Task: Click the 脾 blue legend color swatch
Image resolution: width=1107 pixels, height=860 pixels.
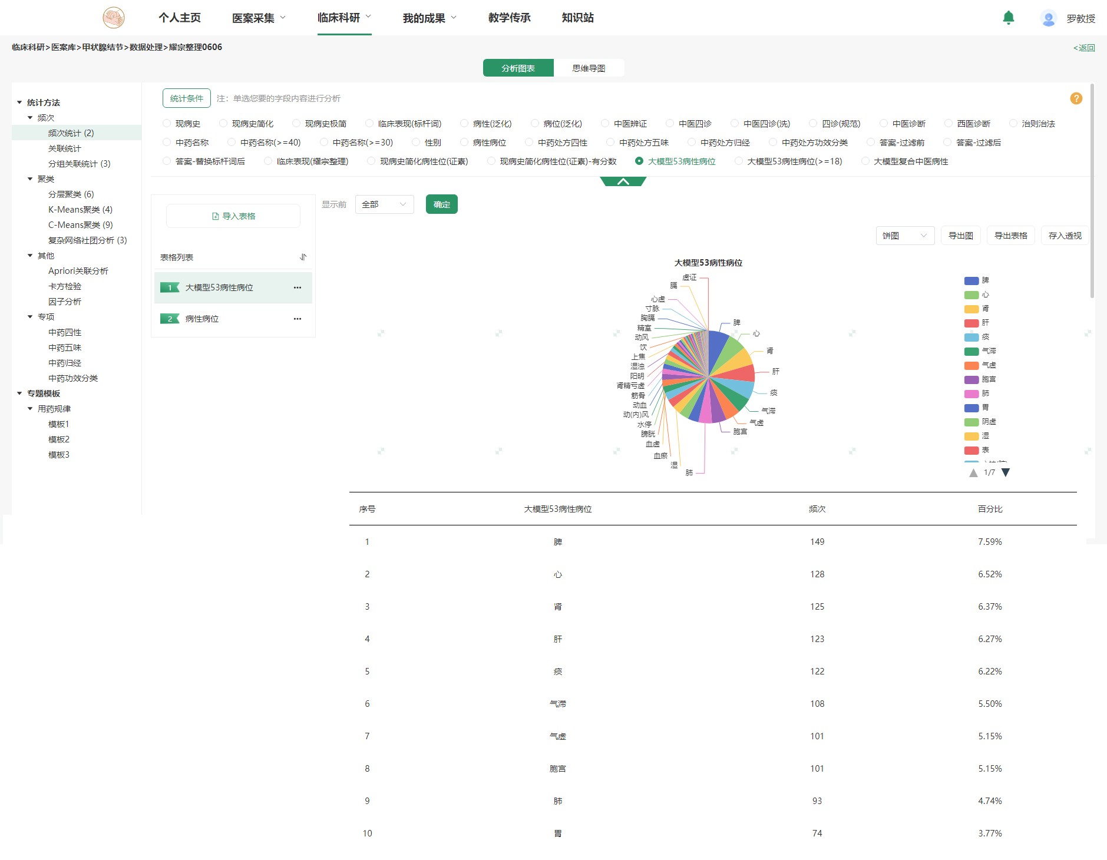Action: 971,281
